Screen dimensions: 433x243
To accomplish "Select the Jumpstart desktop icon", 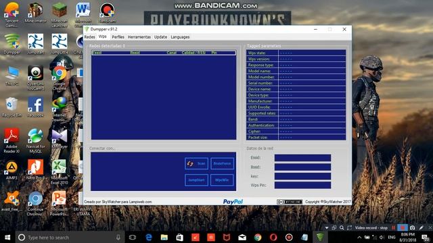I will coord(35,44).
